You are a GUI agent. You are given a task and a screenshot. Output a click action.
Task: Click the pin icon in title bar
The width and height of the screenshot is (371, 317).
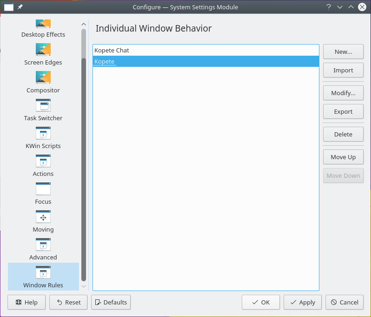coord(20,7)
